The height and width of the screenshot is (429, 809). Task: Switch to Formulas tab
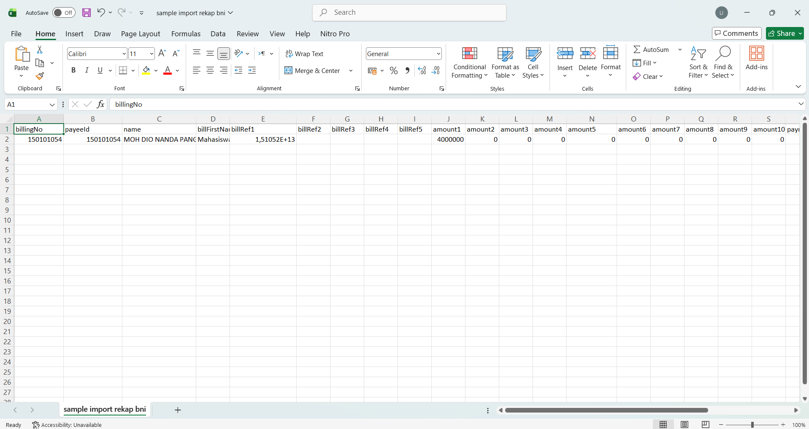coord(186,34)
